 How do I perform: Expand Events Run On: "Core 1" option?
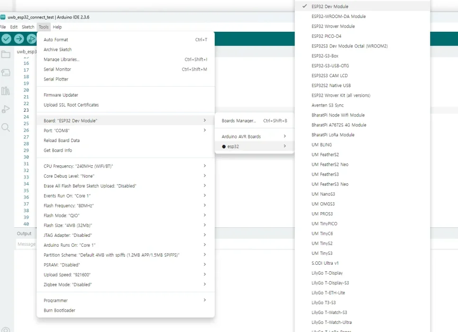126,196
